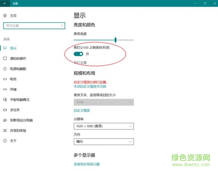Click the 亮度和颜色 heading
This screenshot has height=171, width=218.
tap(85, 25)
